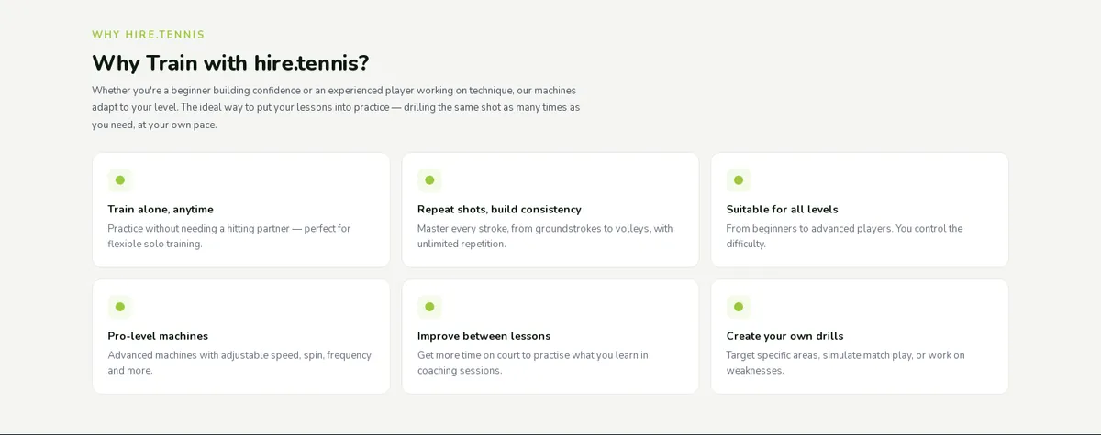Click the 'Why Train with hire.tennis?' heading
Image resolution: width=1101 pixels, height=435 pixels.
[230, 63]
